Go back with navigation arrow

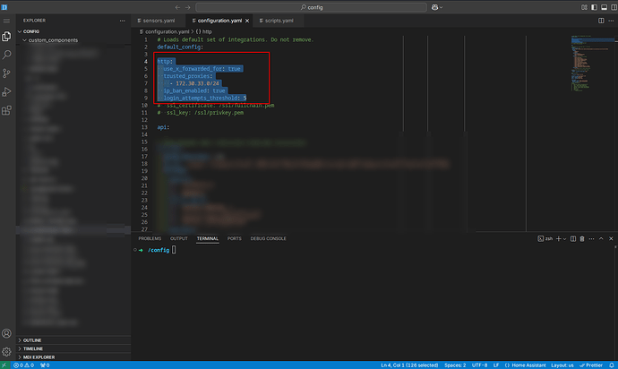pyautogui.click(x=177, y=7)
